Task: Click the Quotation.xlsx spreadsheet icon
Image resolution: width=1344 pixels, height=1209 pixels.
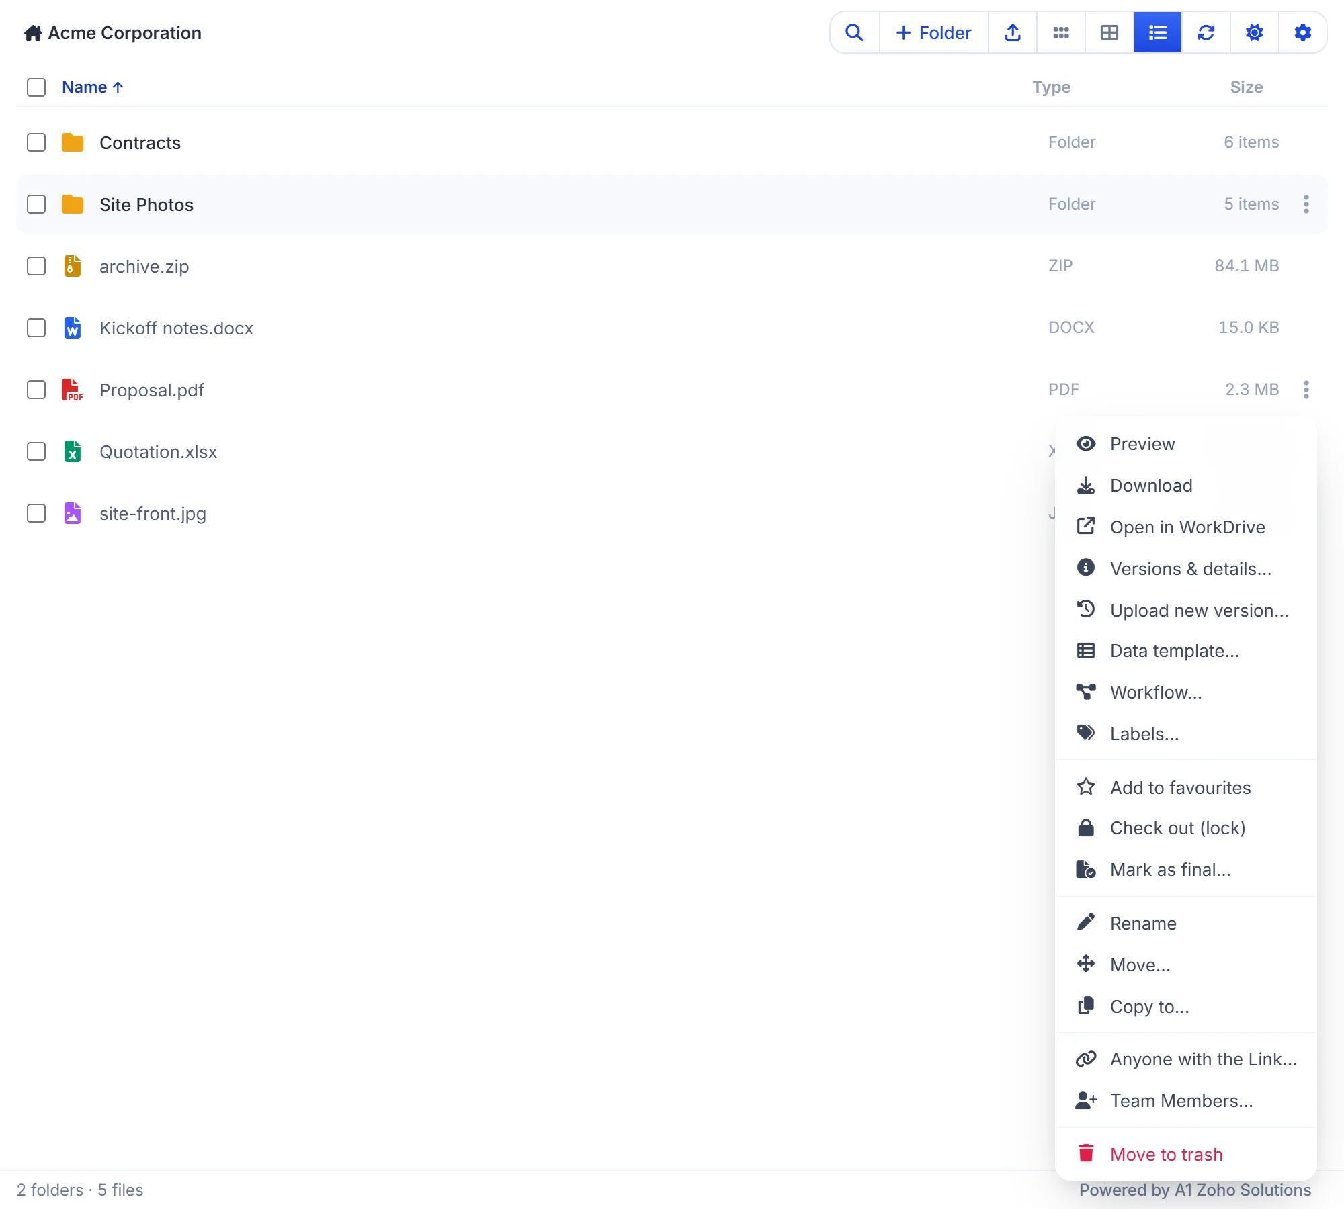Action: pyautogui.click(x=73, y=451)
